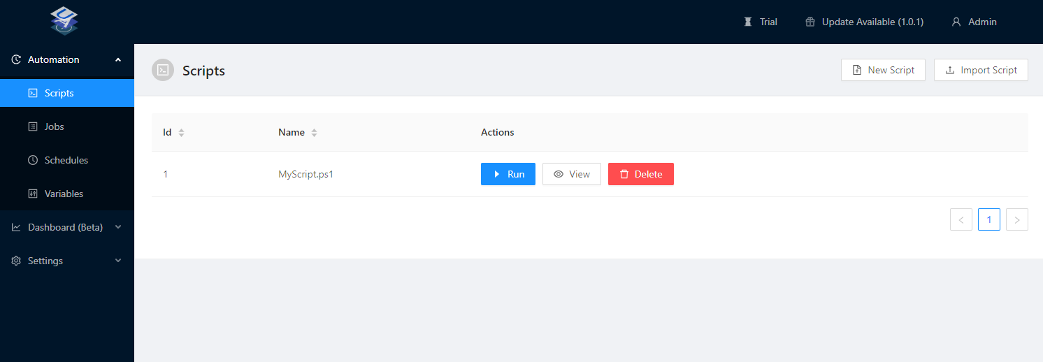The height and width of the screenshot is (362, 1043).
Task: Collapse the Automation menu chevron
Action: [x=118, y=59]
